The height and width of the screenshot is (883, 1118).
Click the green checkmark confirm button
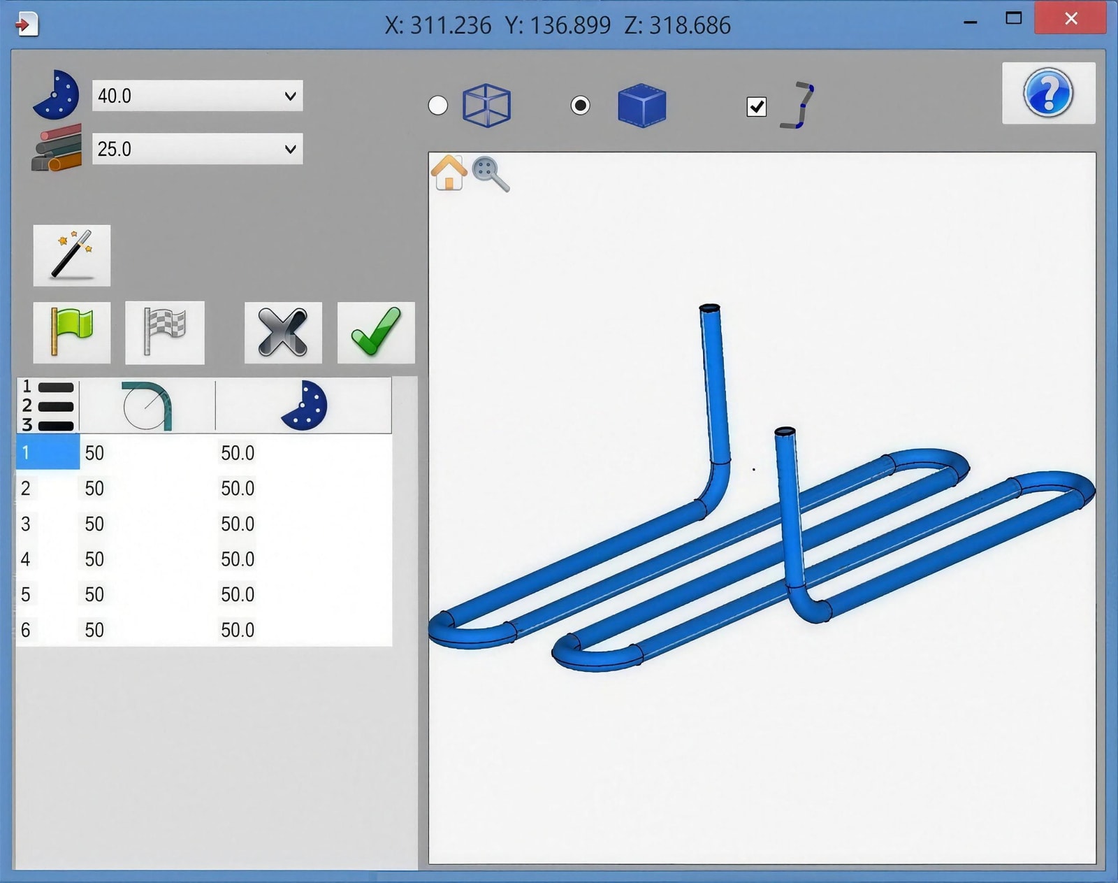pyautogui.click(x=376, y=333)
